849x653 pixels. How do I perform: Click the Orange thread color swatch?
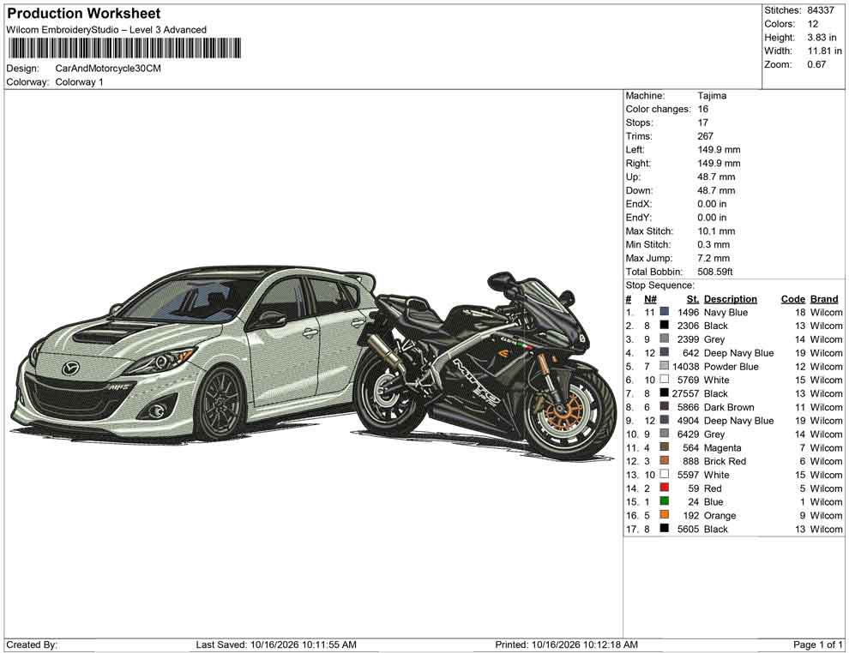[664, 514]
